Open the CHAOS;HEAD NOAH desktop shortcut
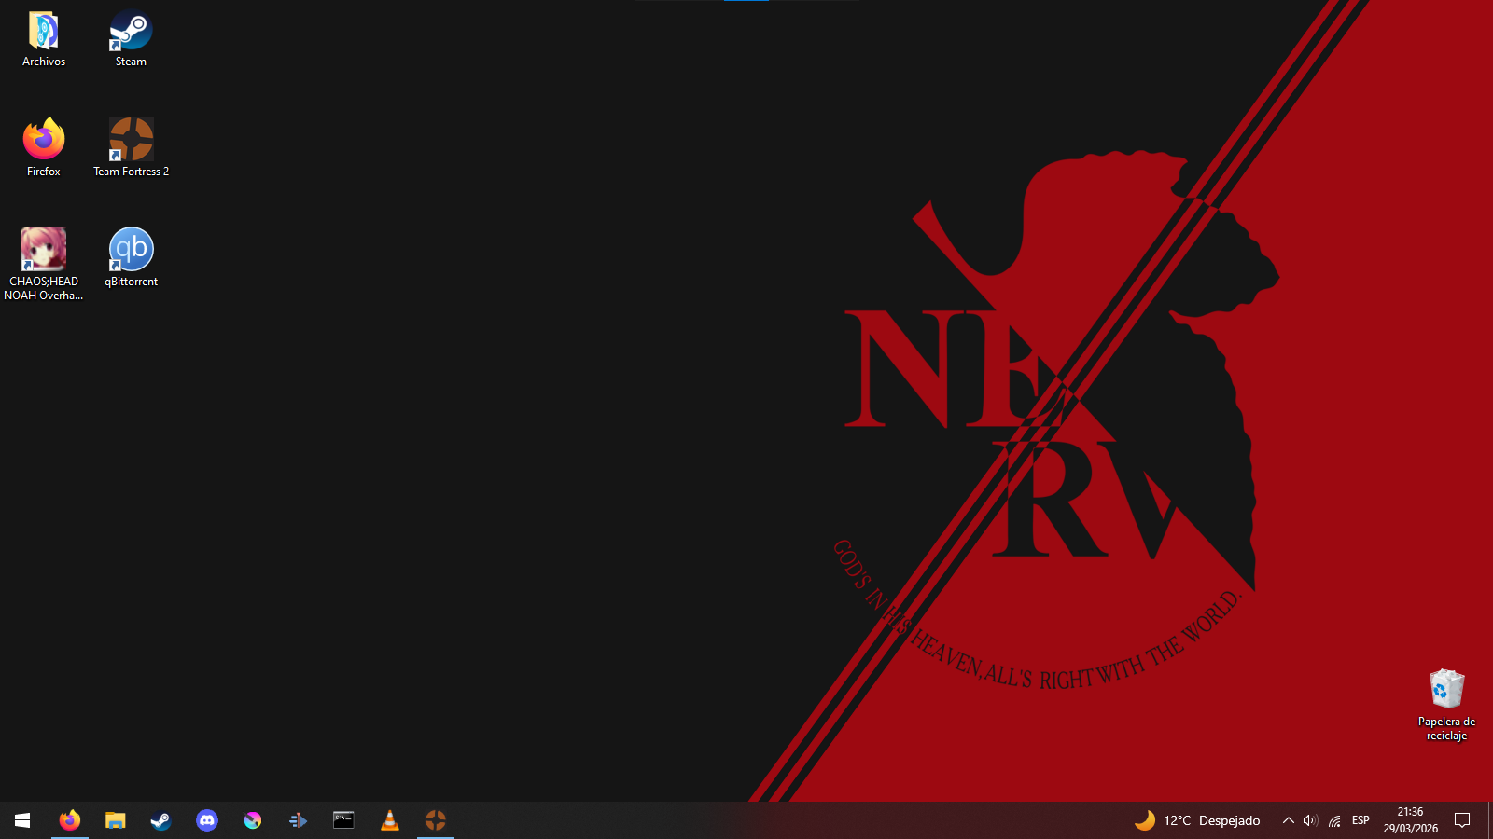Screen dimensions: 1493x839 [44, 265]
